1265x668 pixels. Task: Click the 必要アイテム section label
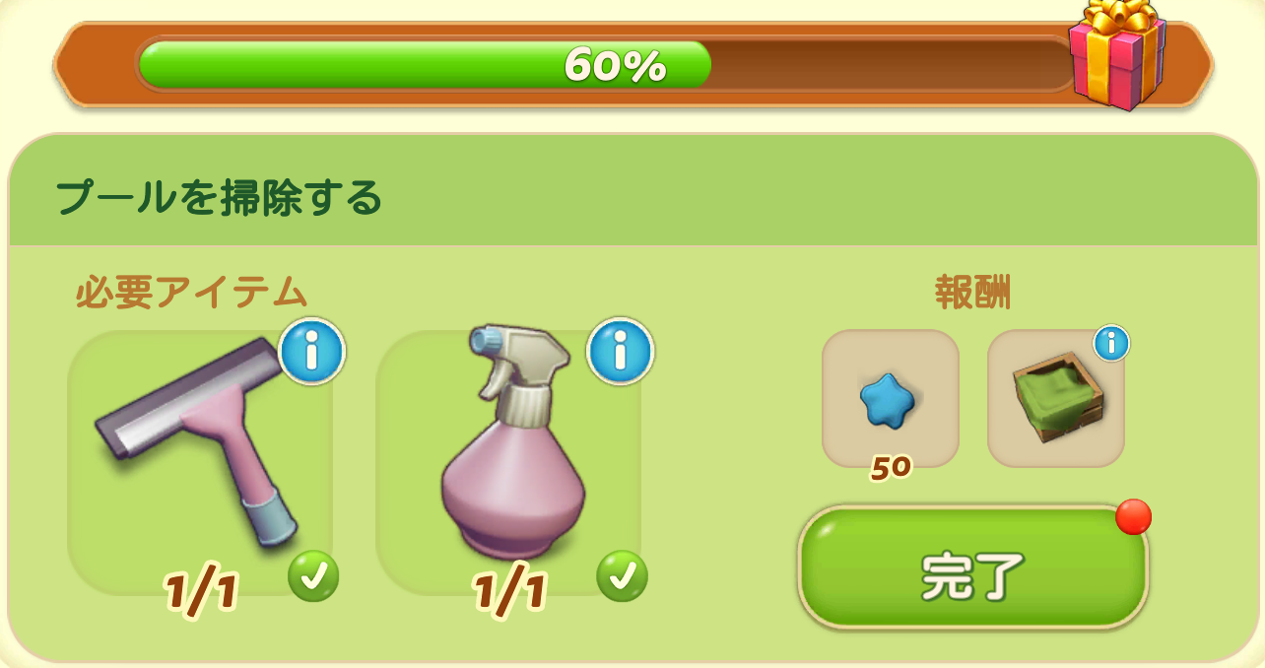tap(192, 294)
